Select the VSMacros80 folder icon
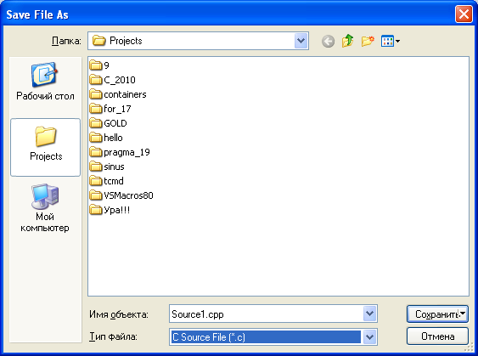The image size is (478, 356). pos(96,195)
